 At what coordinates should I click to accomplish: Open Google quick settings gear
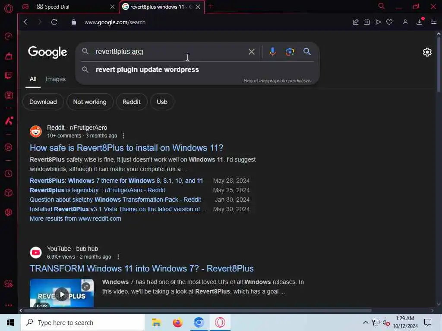[x=427, y=52]
